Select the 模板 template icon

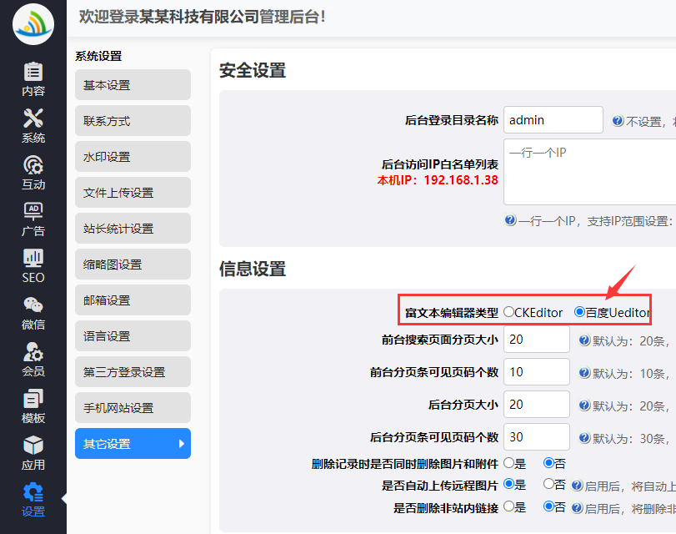[33, 399]
